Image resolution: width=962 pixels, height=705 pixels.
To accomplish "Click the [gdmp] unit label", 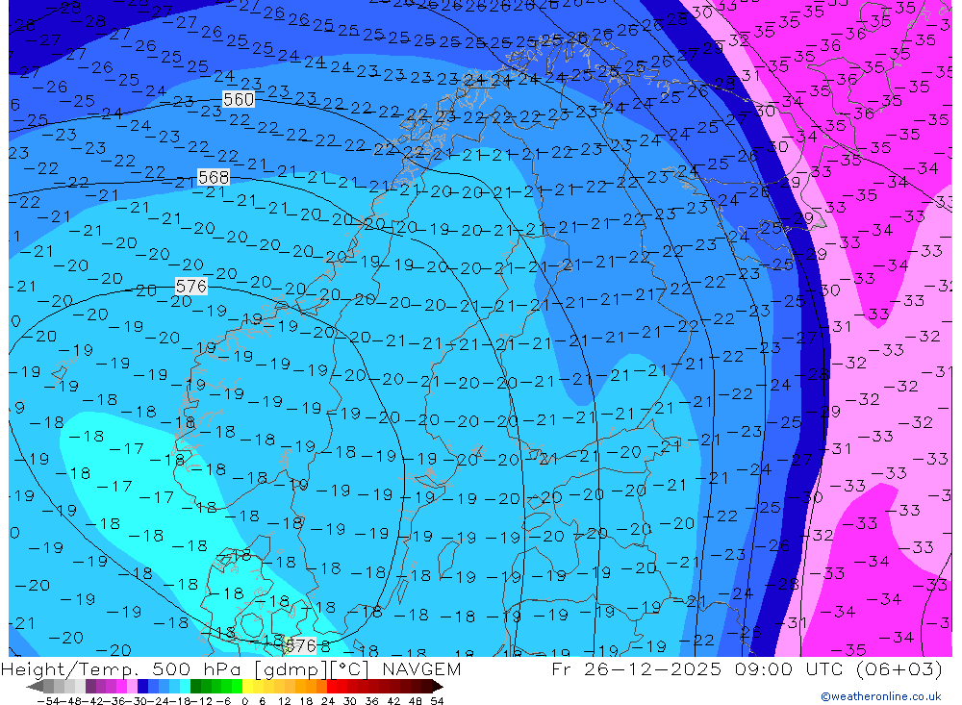I will pos(292,669).
